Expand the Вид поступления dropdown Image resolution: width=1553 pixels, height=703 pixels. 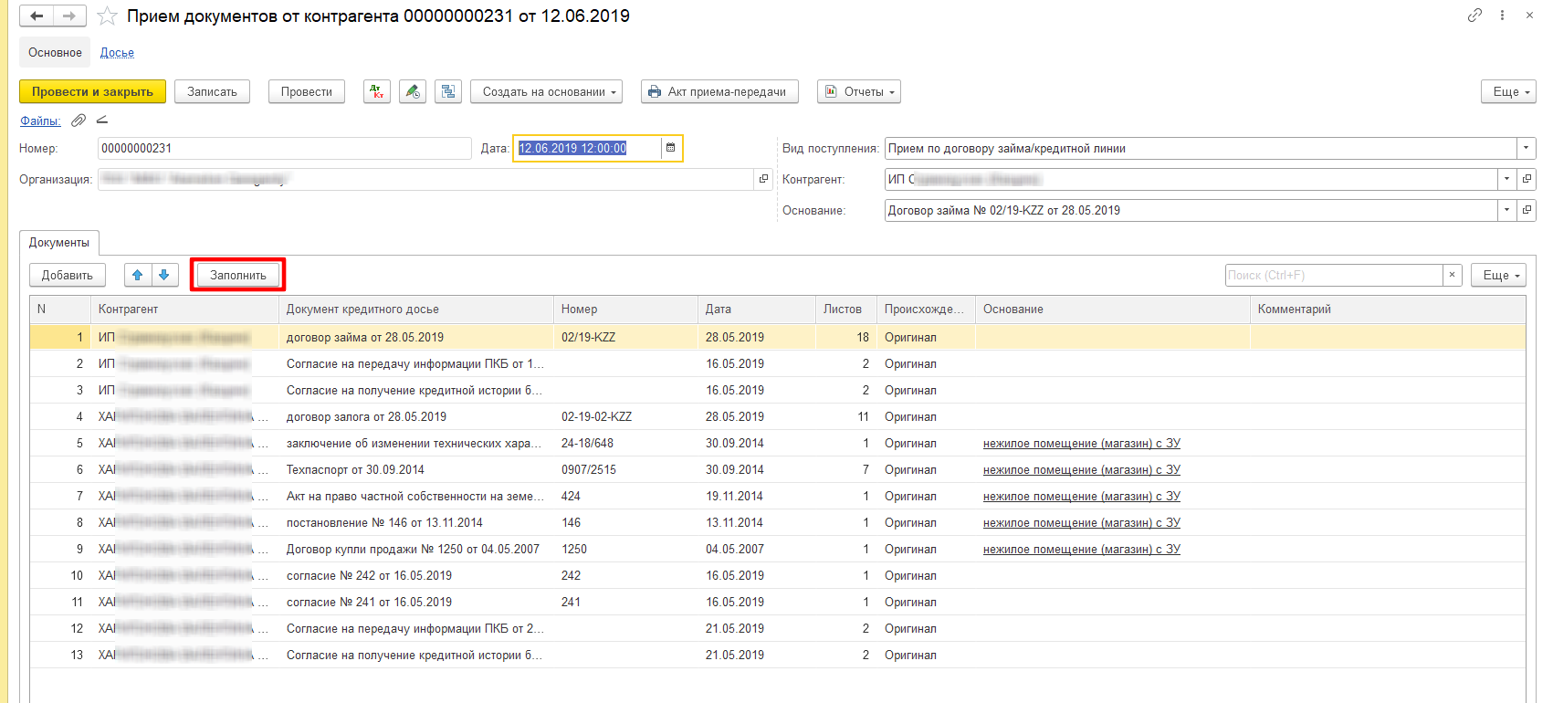click(1527, 148)
